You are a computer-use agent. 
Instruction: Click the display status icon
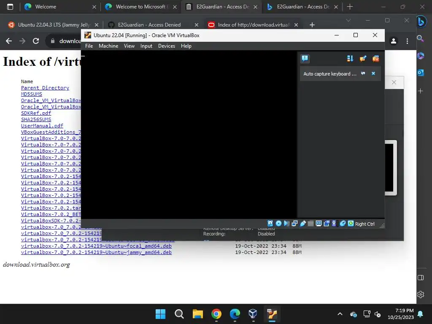(x=319, y=224)
